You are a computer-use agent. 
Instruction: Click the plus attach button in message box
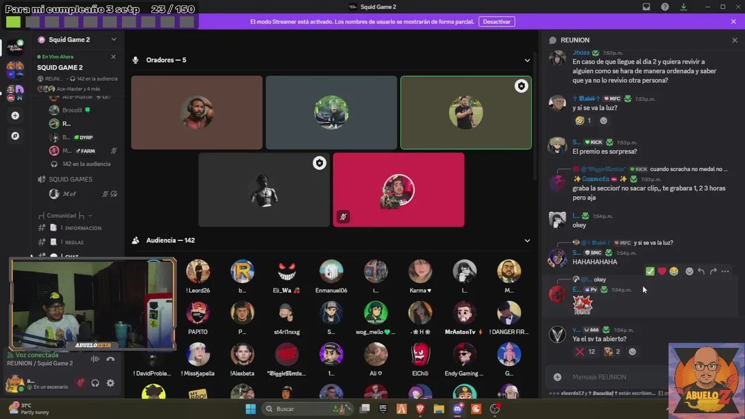coord(557,377)
